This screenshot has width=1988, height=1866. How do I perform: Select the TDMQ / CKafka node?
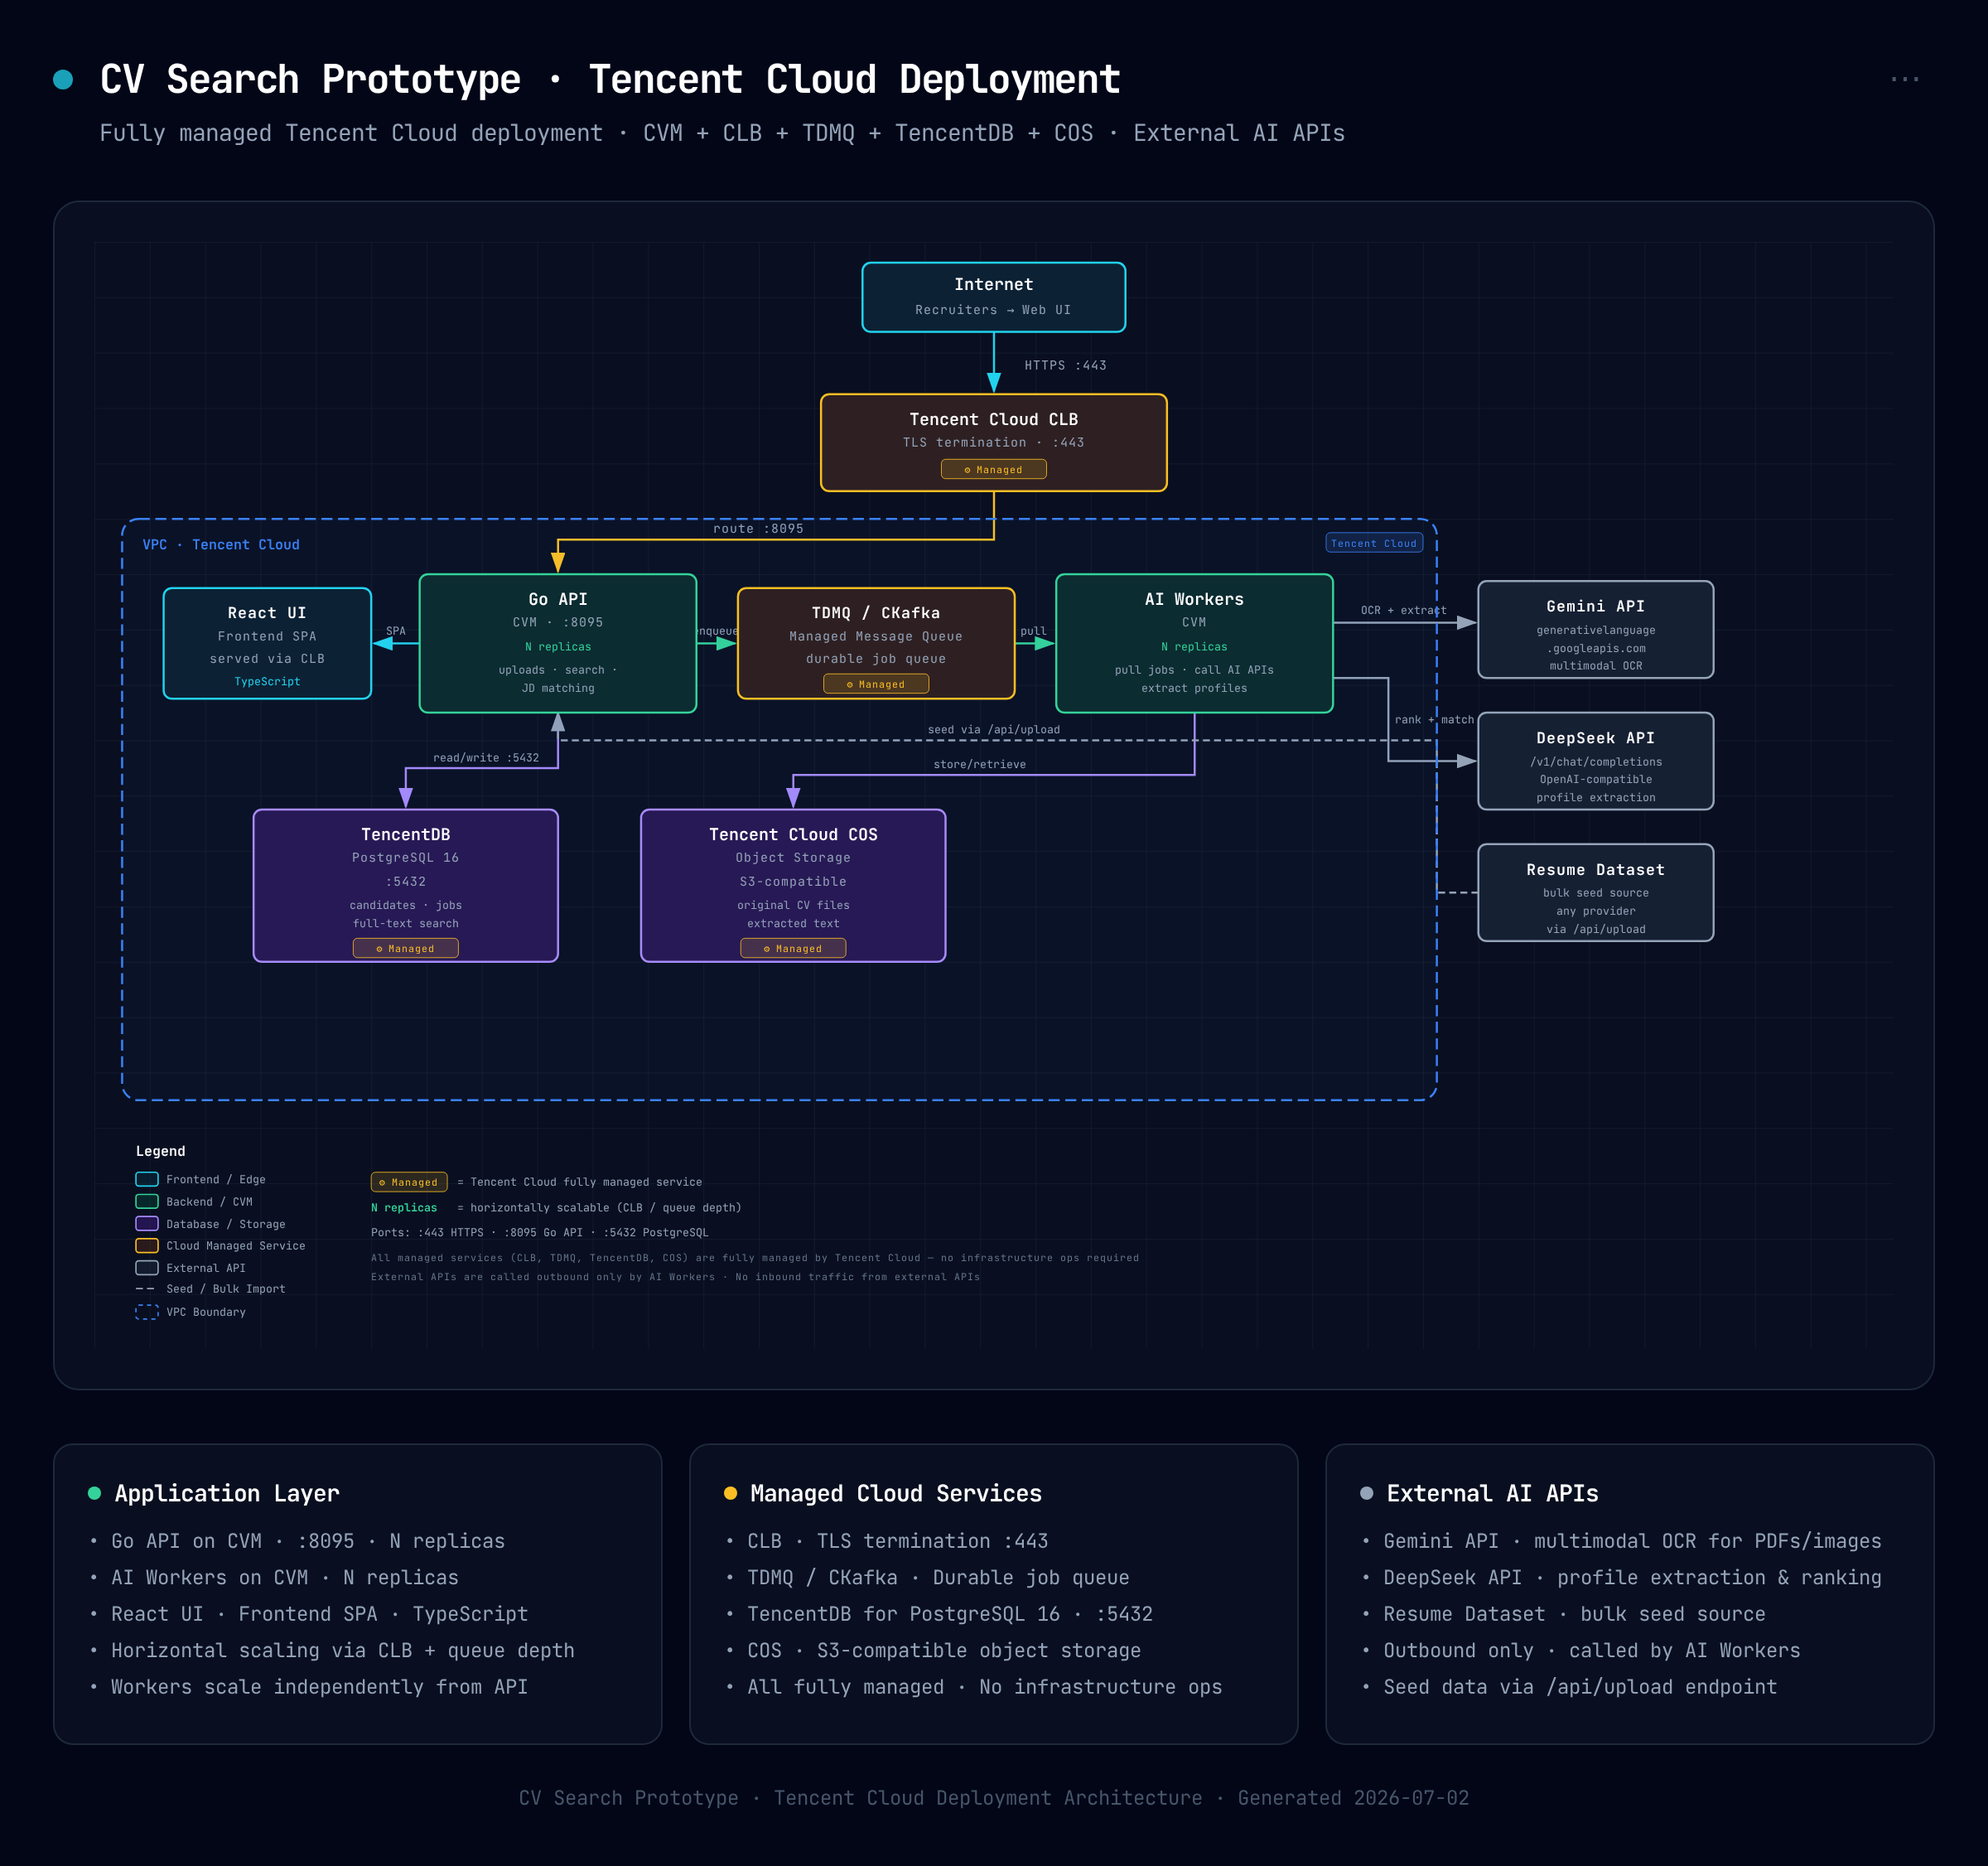(876, 643)
